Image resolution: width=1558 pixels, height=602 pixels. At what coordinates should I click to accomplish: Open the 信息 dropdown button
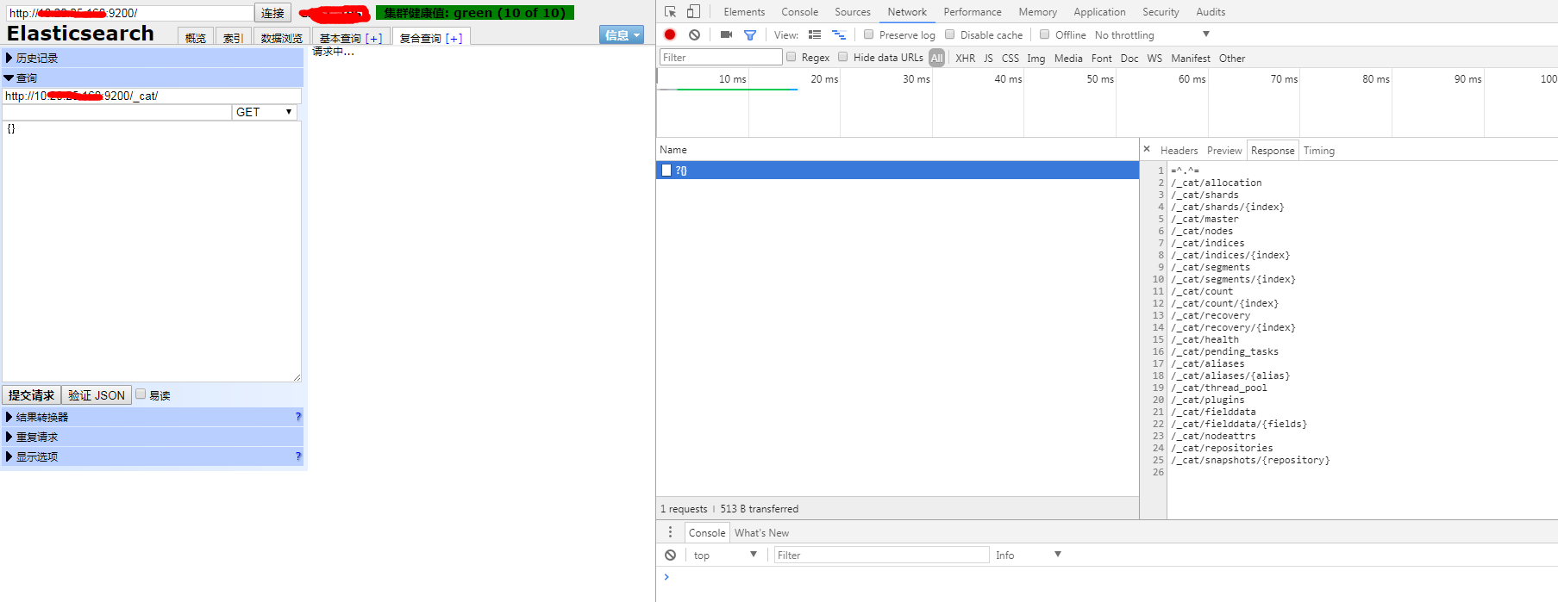[622, 35]
